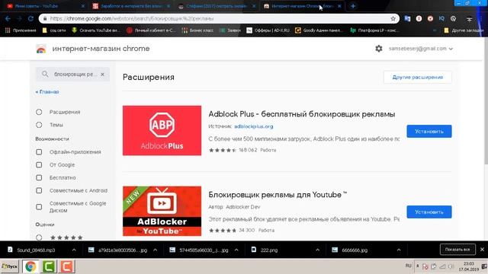
Task: Click the Показать все downloads button
Action: [x=457, y=250]
